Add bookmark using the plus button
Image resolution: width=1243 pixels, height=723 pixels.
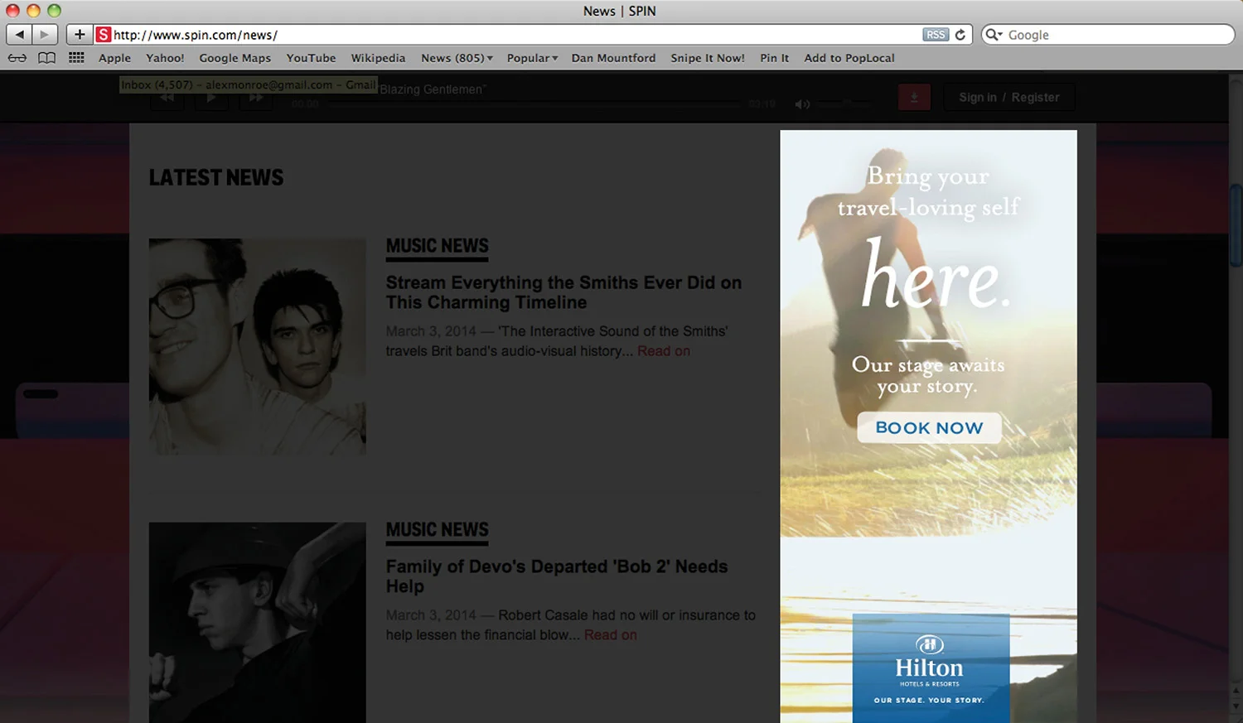click(80, 35)
